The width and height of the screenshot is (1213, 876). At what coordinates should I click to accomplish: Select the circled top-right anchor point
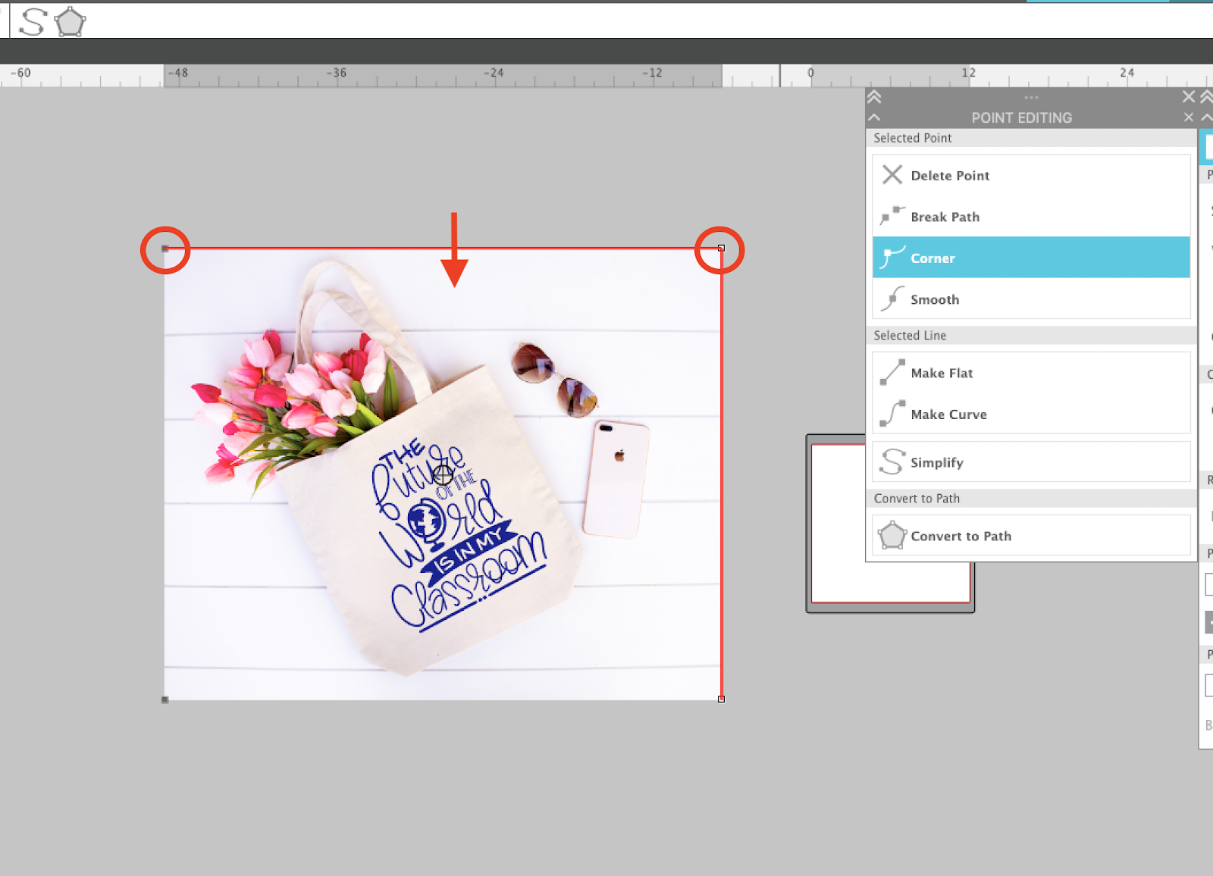tap(719, 248)
